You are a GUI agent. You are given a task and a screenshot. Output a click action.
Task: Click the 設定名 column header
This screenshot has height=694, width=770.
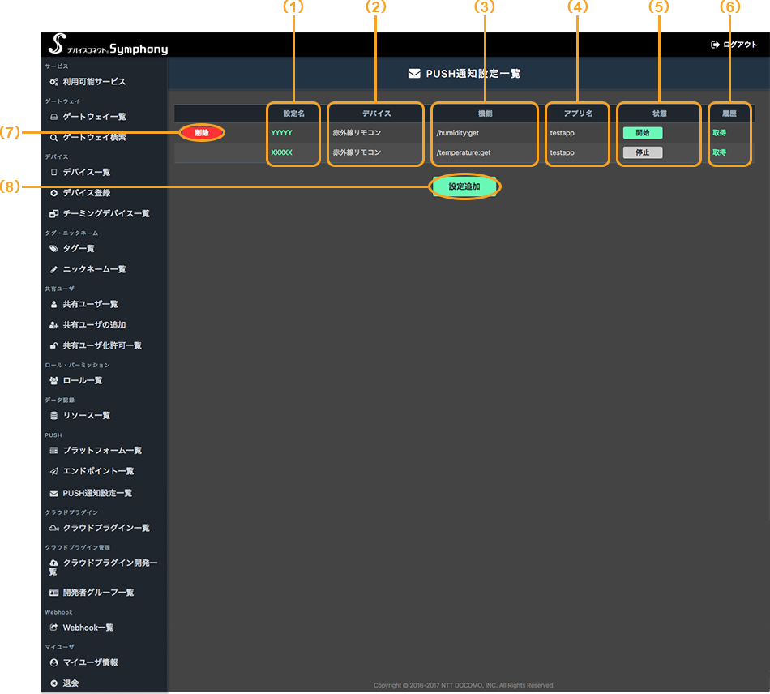(293, 114)
